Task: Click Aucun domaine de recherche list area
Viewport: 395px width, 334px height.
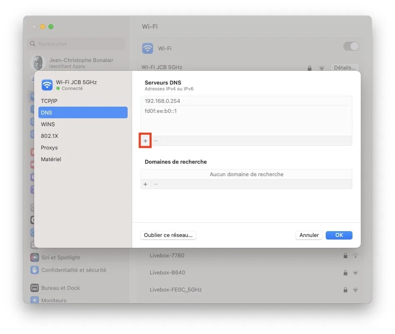Action: pos(247,174)
